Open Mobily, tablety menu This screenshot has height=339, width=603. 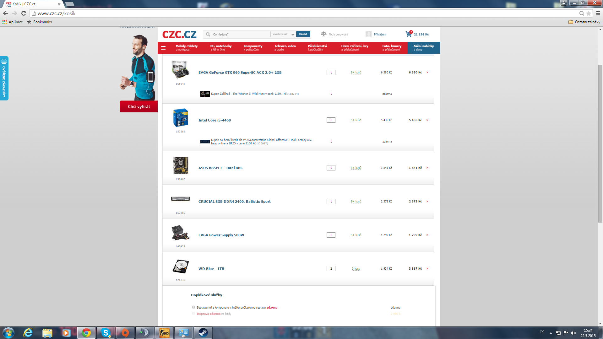187,48
